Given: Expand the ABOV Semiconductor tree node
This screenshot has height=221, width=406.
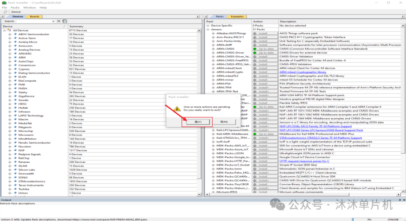Looking at the screenshot, I should click(10, 34).
